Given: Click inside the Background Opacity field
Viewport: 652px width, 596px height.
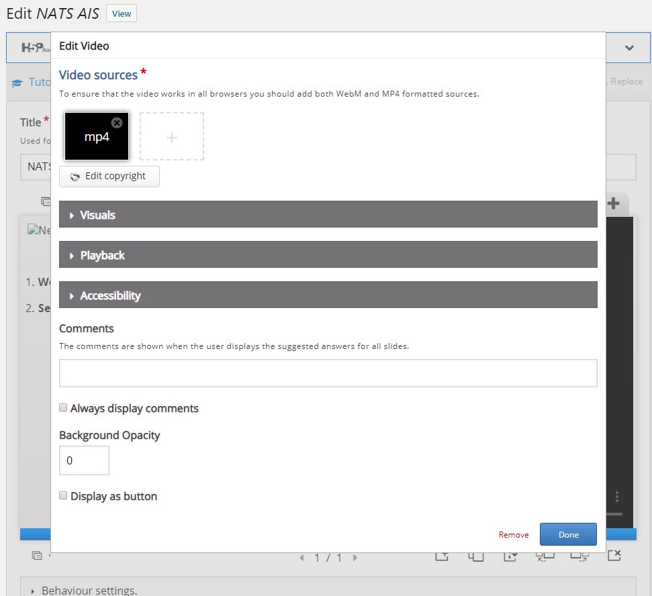Looking at the screenshot, I should click(83, 460).
